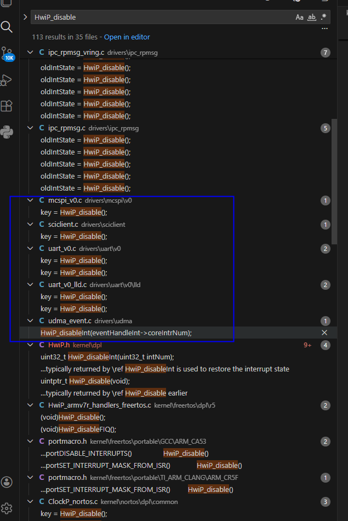Open the Accounts menu
This screenshot has width=348, height=521.
(x=7, y=482)
